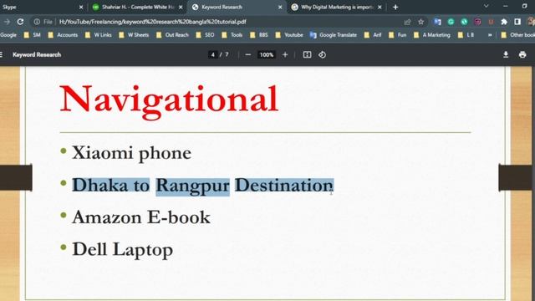Switch to the Skype tab
Screen dimensions: 535x301
pyautogui.click(x=41, y=8)
